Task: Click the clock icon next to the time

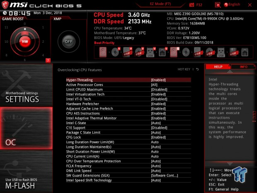Action: click(x=5, y=13)
